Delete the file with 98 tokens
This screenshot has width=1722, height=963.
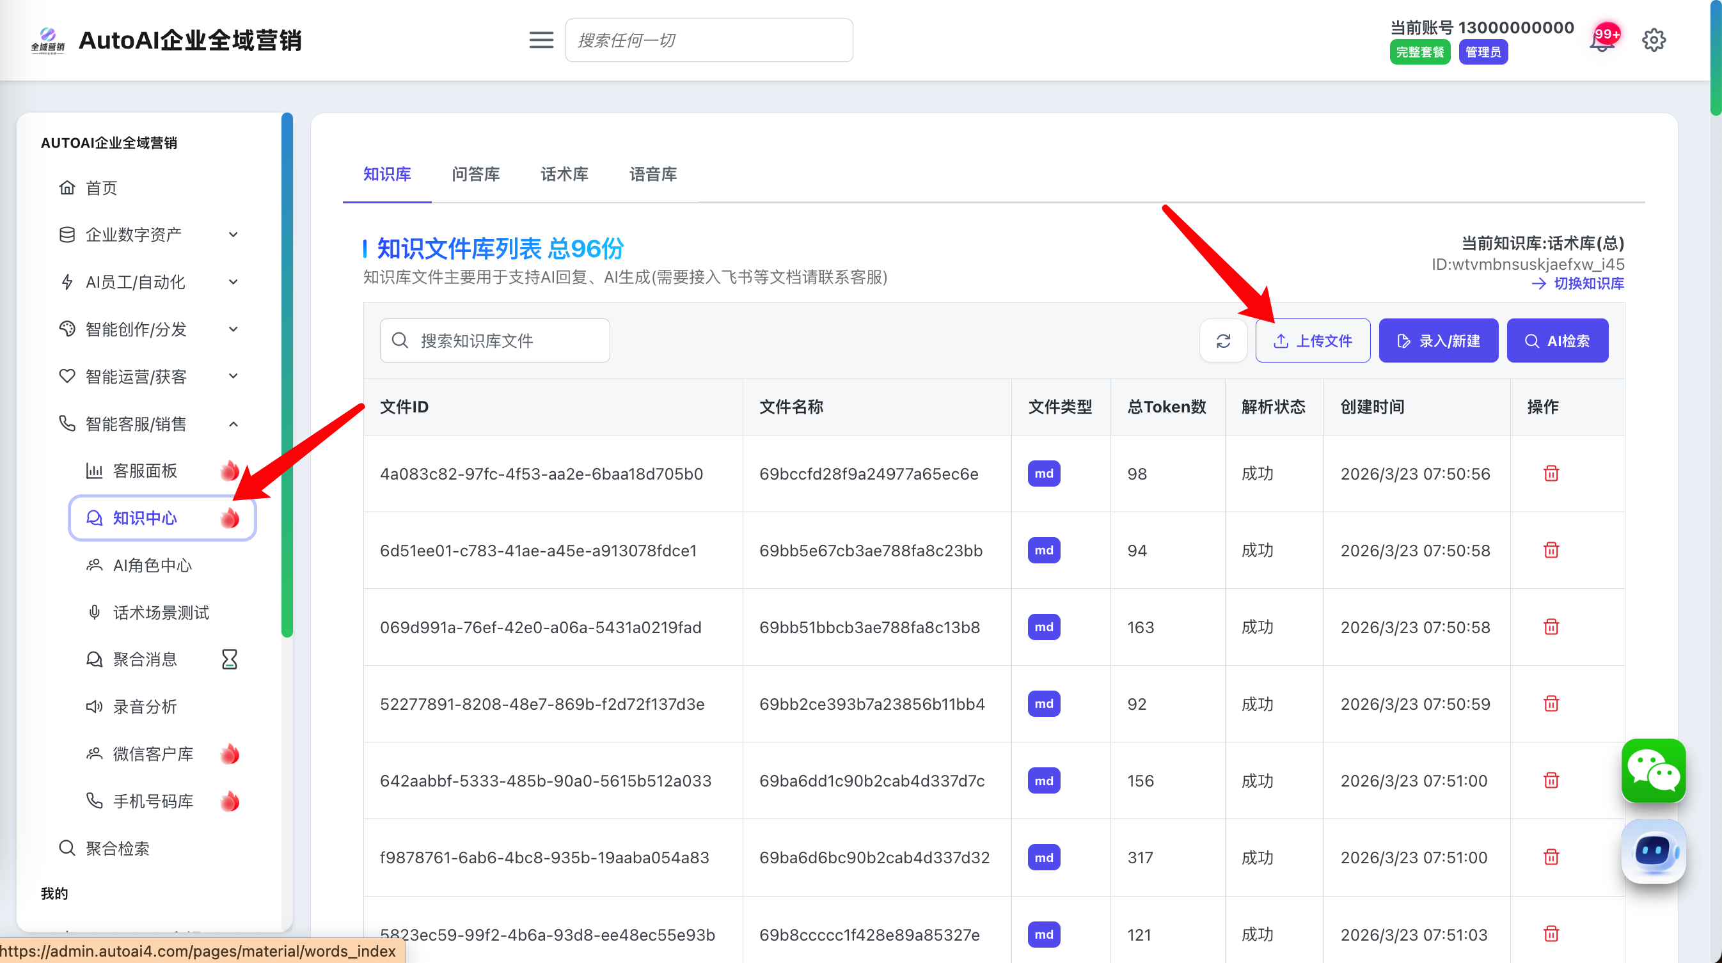[1551, 474]
